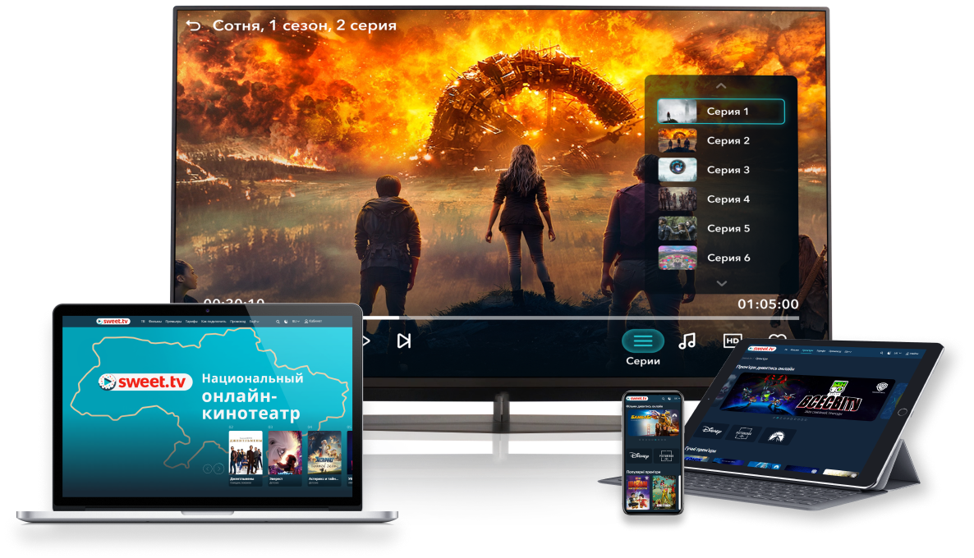The width and height of the screenshot is (974, 558).
Task: Toggle the dark theme moon icon on laptop
Action: (x=287, y=322)
